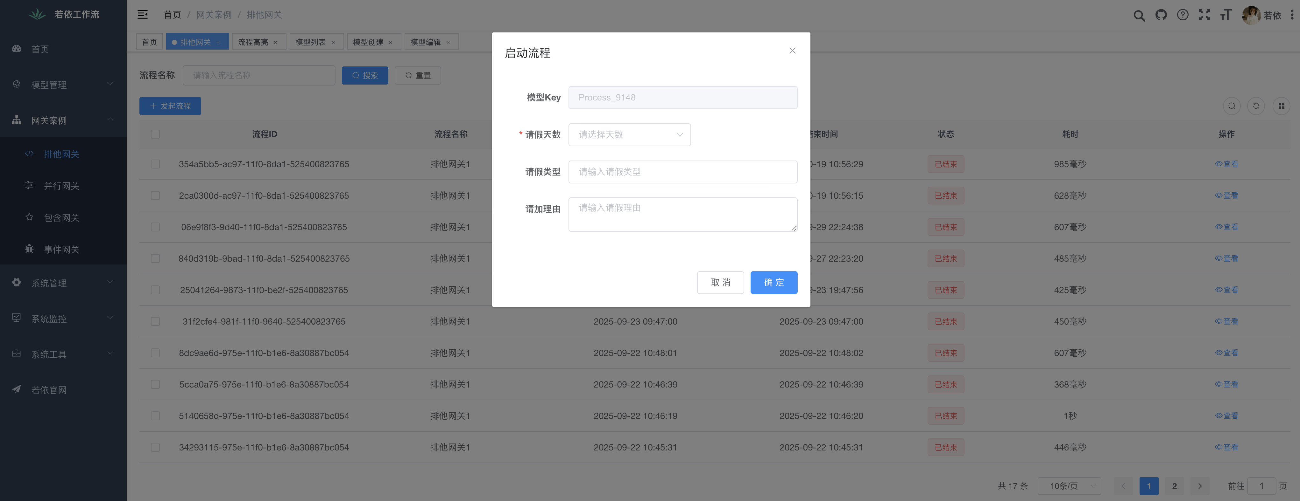Screen dimensions: 1300x501
Task: Check the row 2ca0300d-ac97 checkbox
Action: pos(155,196)
